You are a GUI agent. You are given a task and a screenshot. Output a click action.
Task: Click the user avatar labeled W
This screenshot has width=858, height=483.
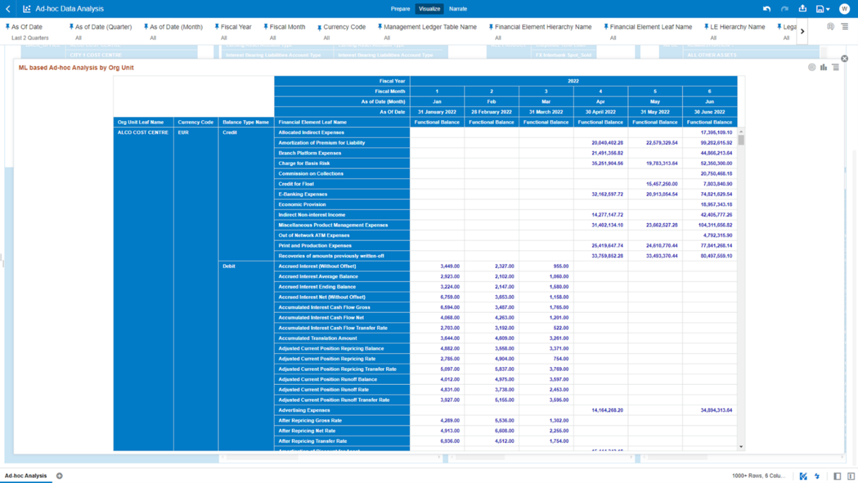[844, 9]
